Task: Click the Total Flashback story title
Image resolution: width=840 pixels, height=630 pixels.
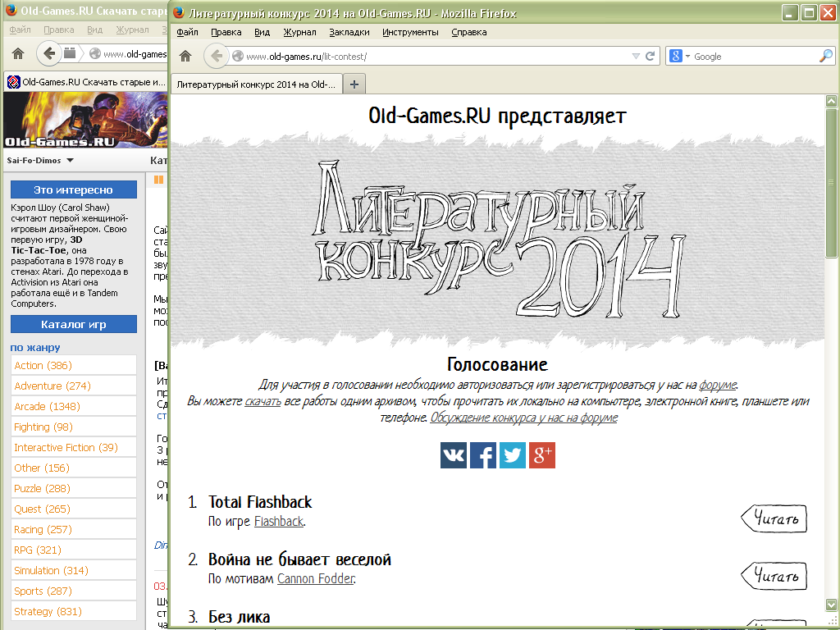Action: click(x=260, y=502)
